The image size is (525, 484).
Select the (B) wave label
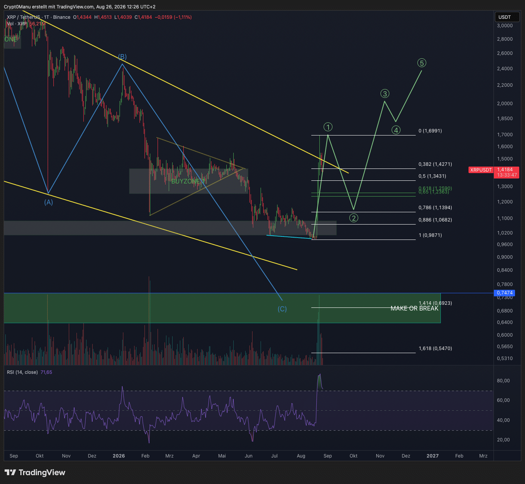(122, 57)
